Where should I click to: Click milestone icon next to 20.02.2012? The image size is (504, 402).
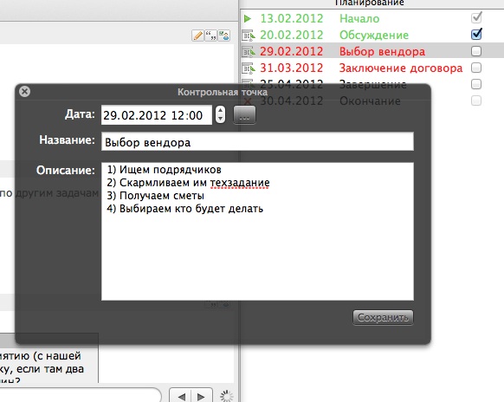coord(249,35)
